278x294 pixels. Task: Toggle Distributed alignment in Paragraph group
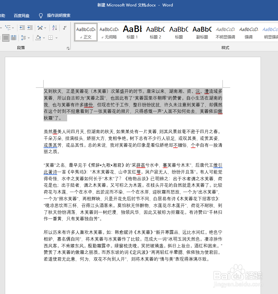point(13,37)
